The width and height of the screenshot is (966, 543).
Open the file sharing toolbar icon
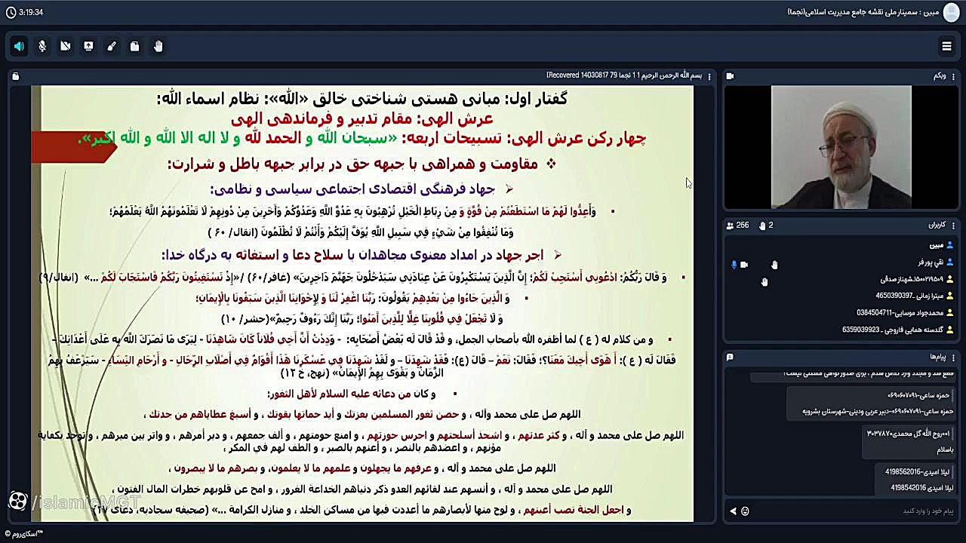click(134, 46)
